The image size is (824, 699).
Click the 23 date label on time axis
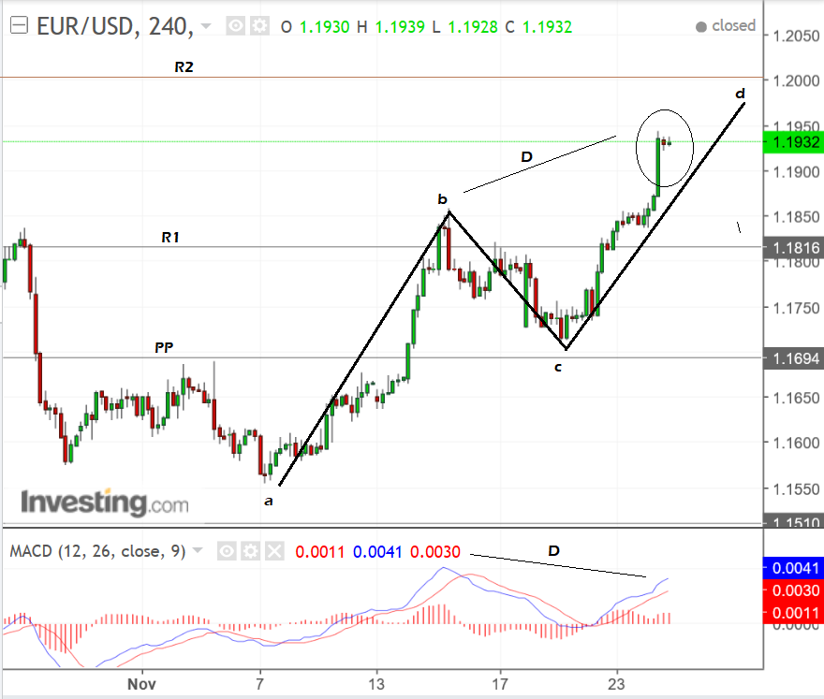[616, 684]
